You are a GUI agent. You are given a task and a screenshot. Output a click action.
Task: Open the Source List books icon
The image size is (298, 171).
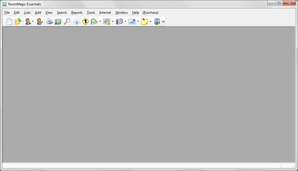[x=58, y=22]
